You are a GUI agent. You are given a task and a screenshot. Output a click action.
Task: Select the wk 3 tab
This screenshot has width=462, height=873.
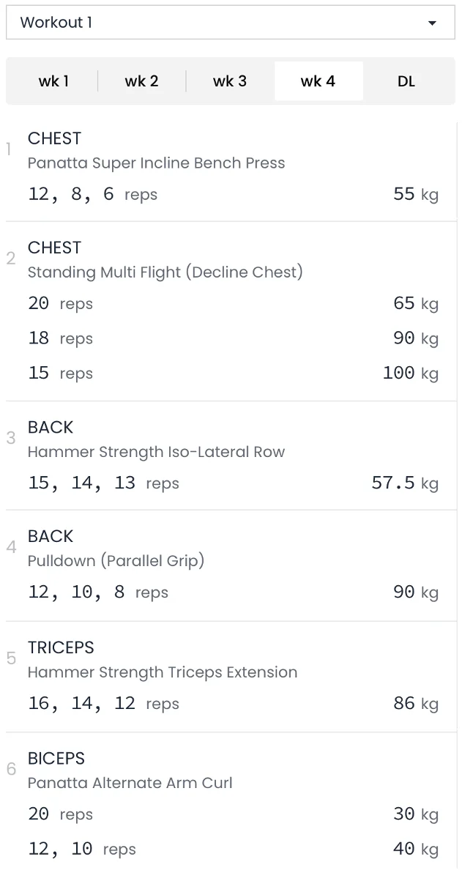click(230, 81)
